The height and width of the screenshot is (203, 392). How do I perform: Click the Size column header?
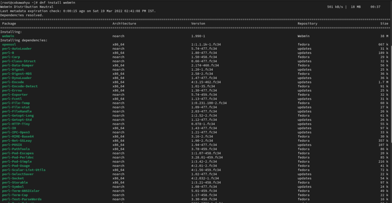(384, 24)
